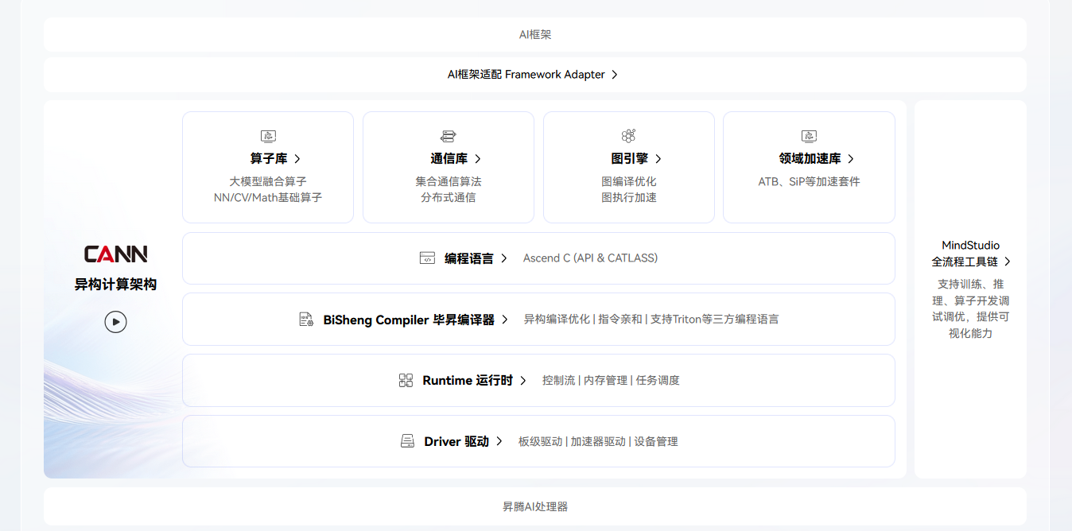Click the 昇腾AI处理器 bottom bar
The width and height of the screenshot is (1072, 531).
pyautogui.click(x=535, y=506)
